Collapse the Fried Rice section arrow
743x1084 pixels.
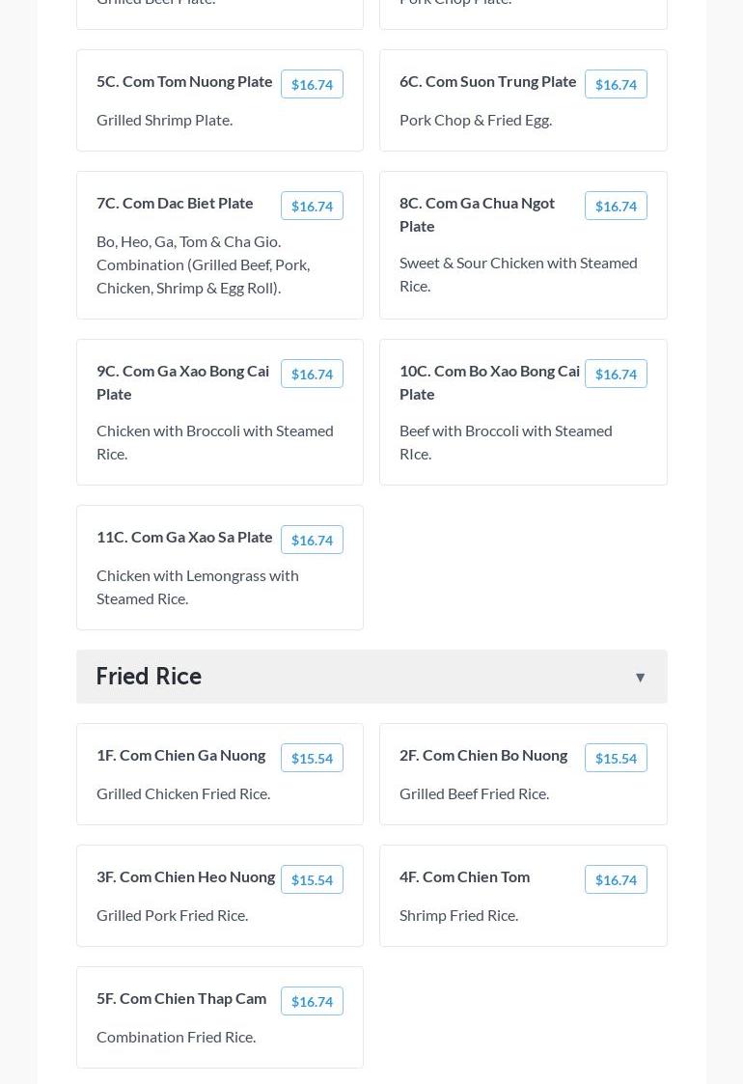click(x=640, y=677)
